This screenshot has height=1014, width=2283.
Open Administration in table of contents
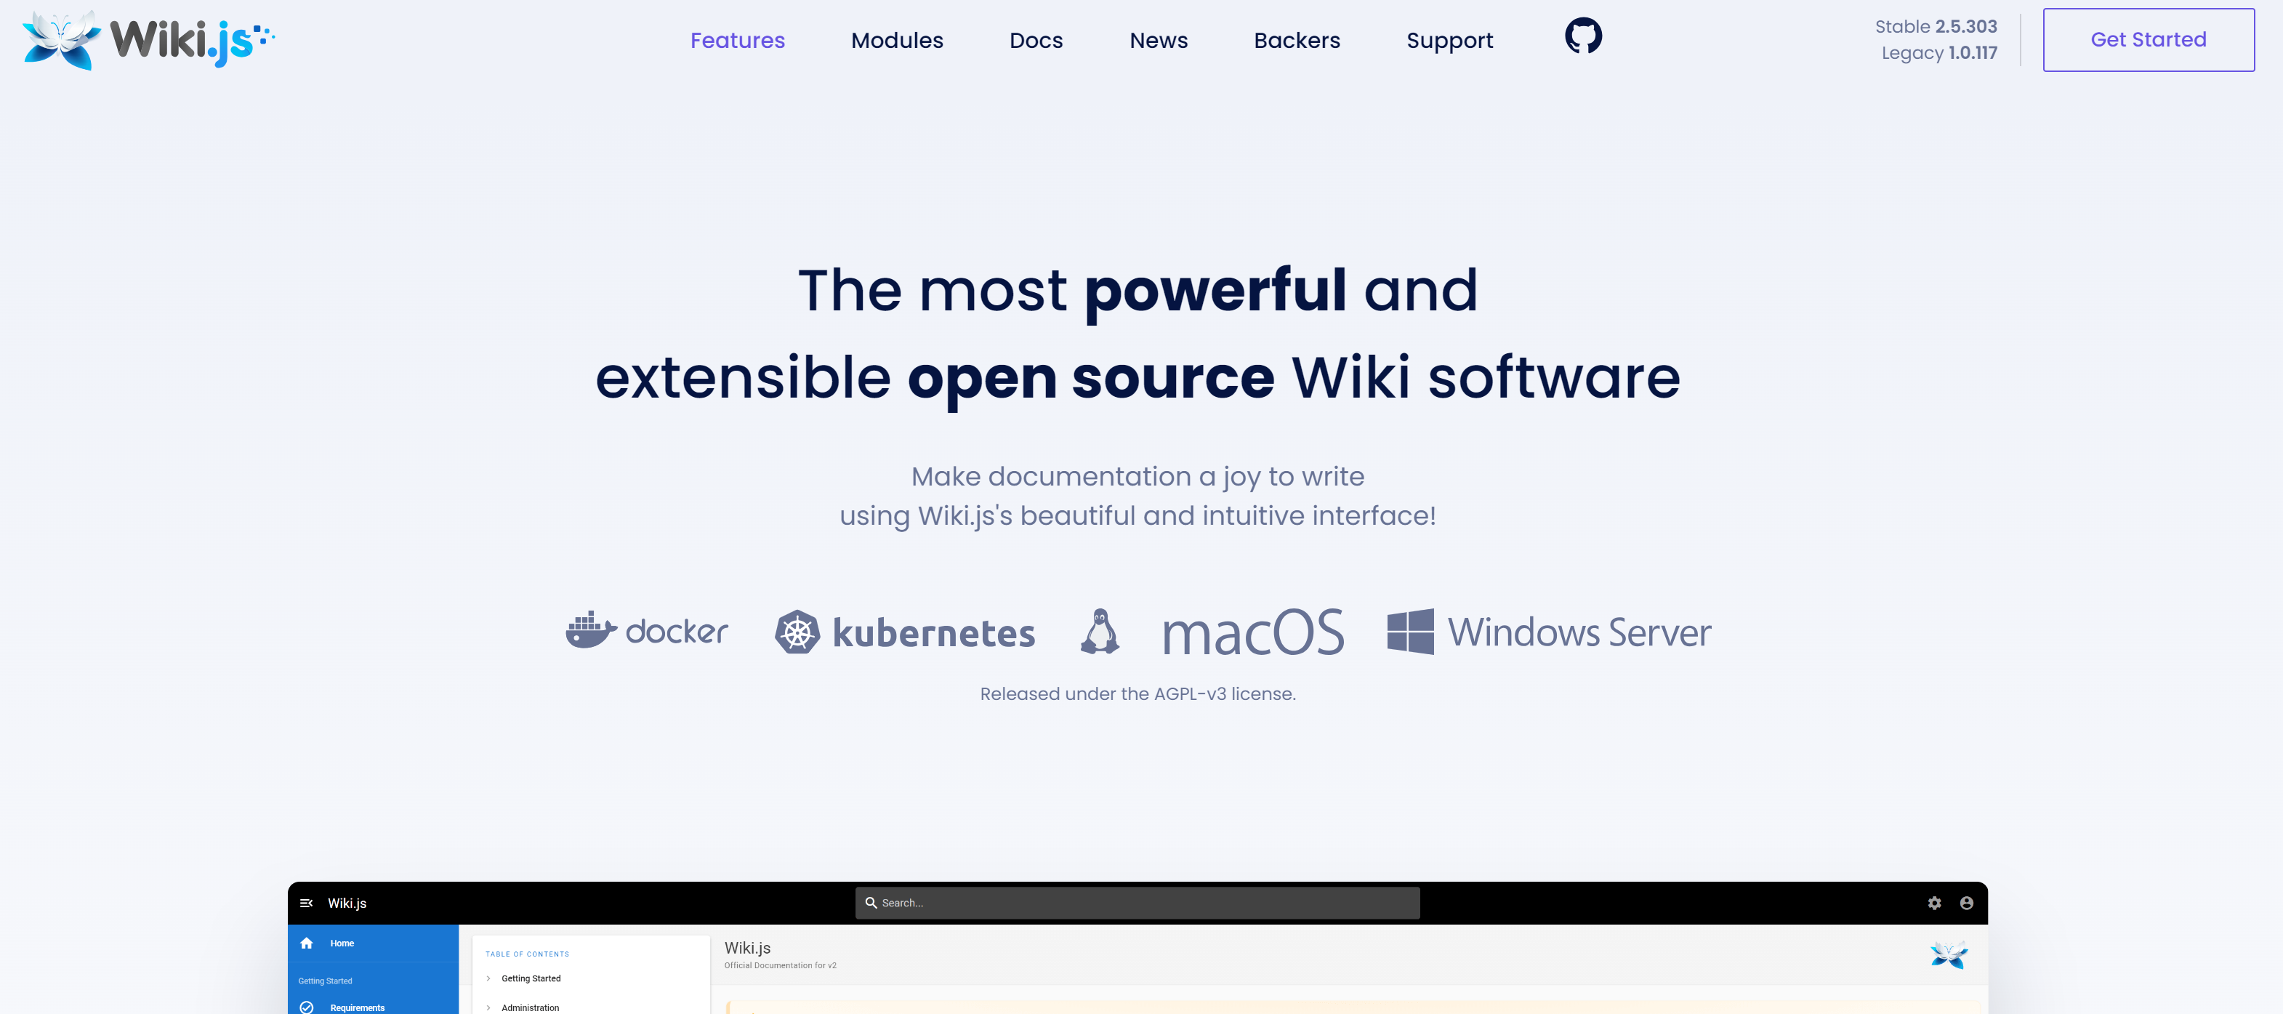pyautogui.click(x=530, y=1007)
